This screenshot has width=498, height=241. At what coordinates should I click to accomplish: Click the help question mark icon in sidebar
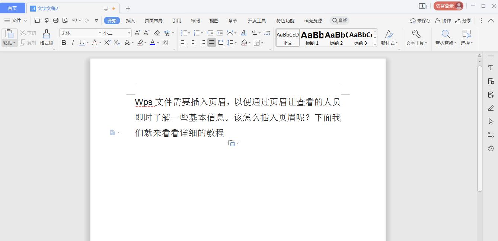(x=491, y=148)
